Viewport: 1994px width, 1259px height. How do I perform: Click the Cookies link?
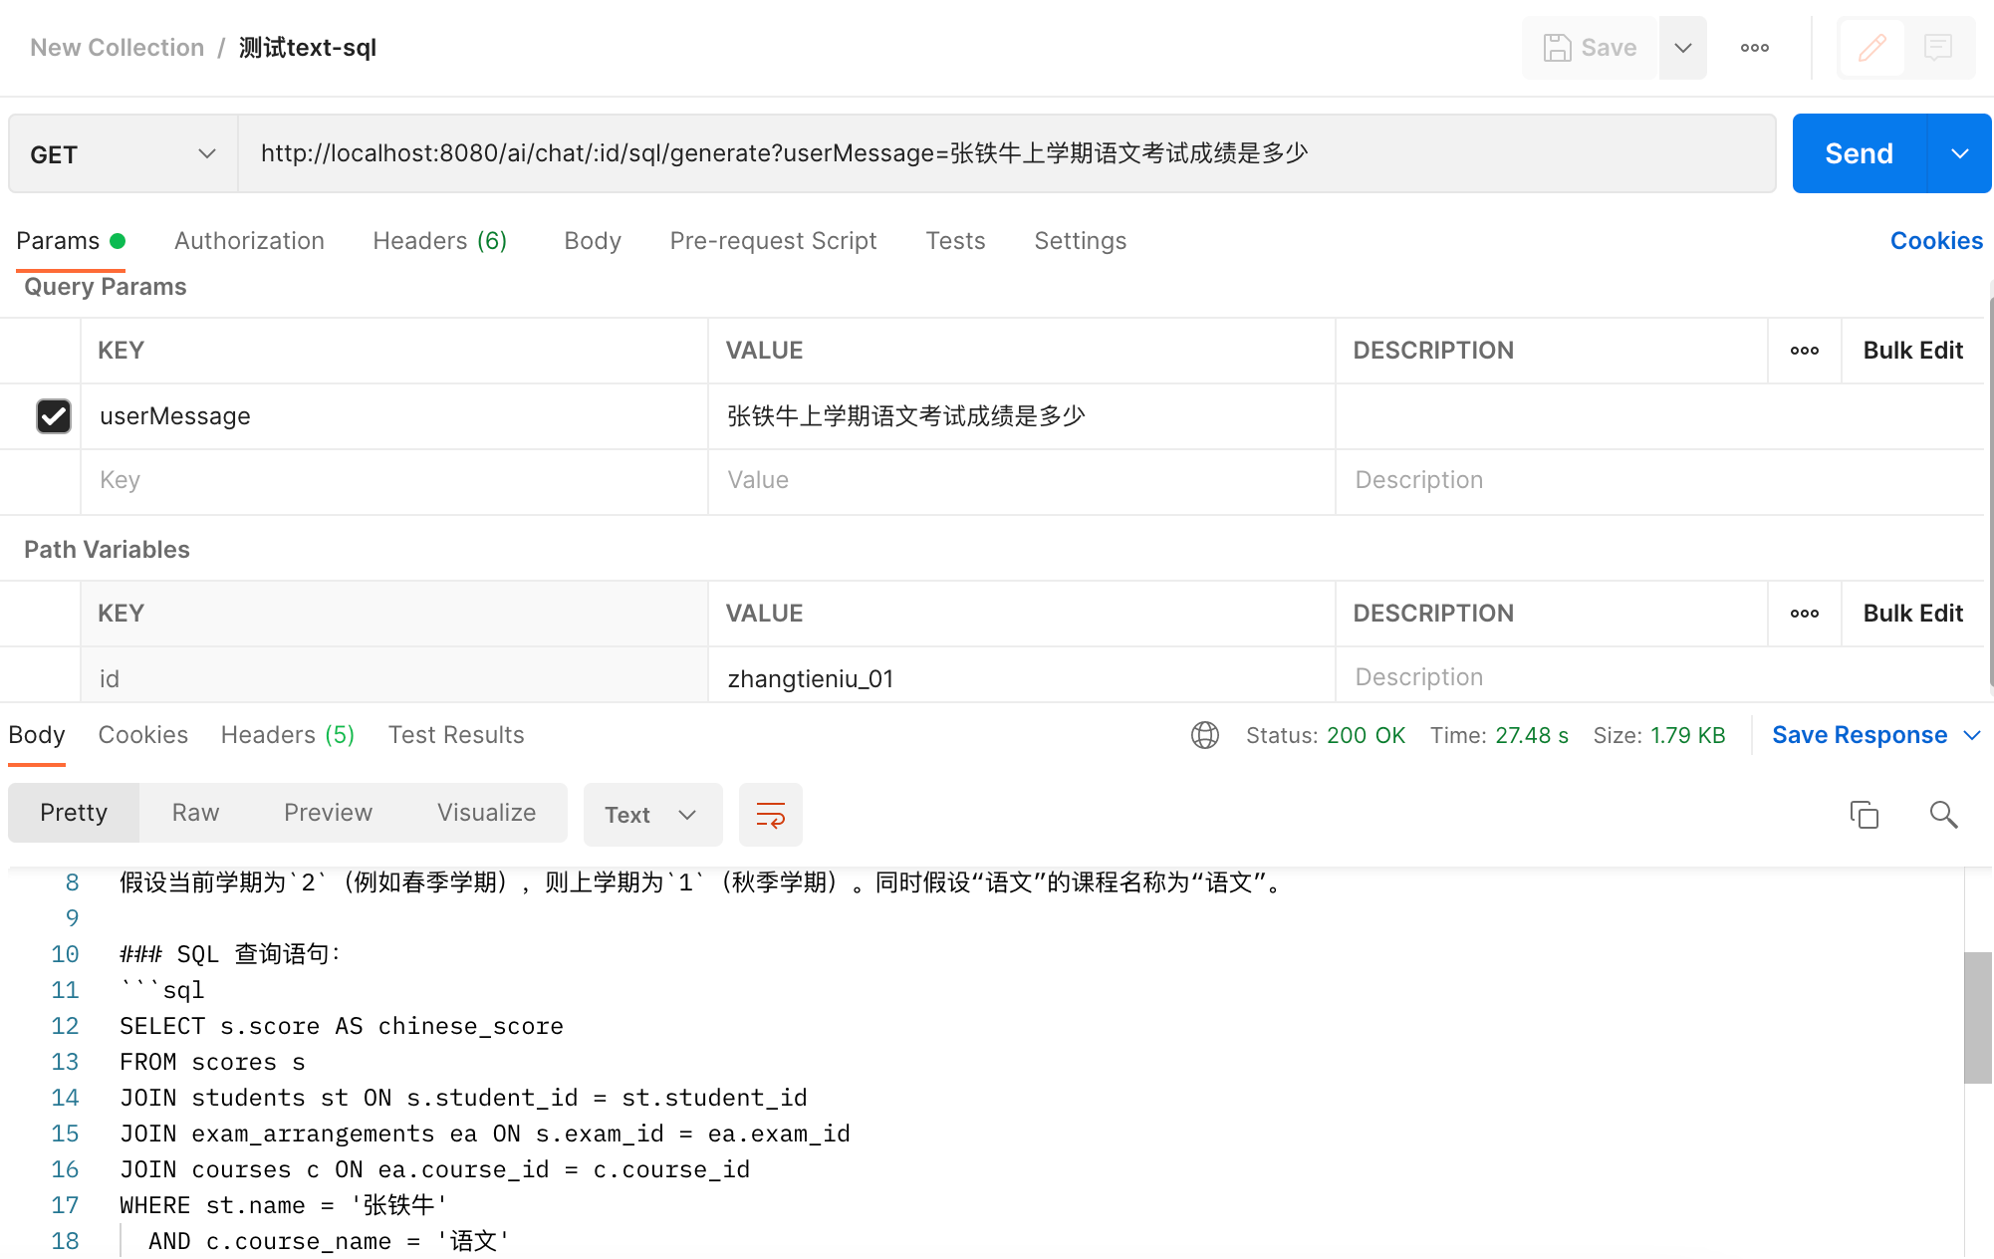[1935, 241]
